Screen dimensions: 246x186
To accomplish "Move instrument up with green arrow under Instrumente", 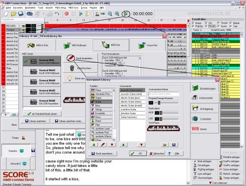I will click(x=123, y=145).
